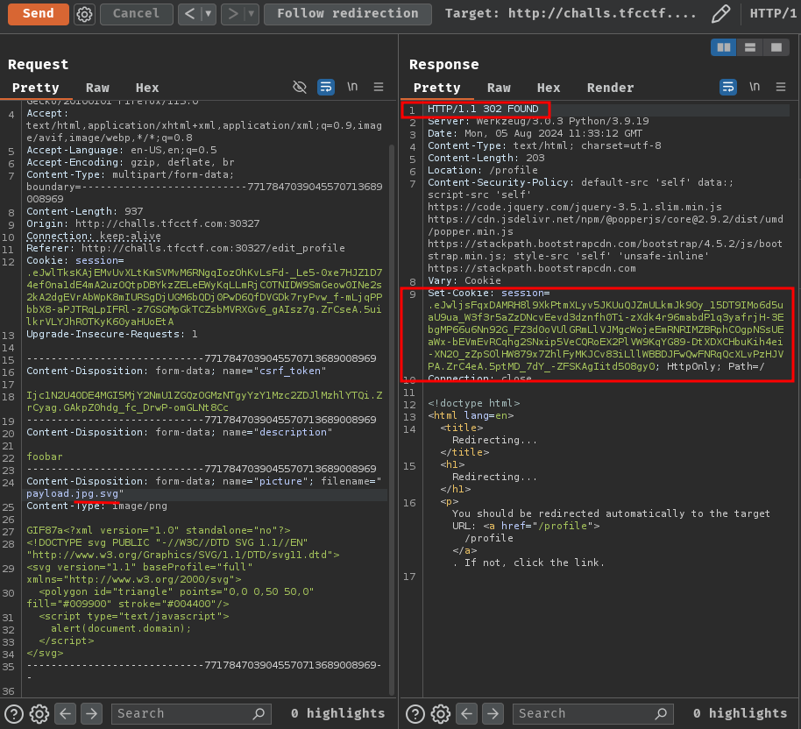Go to previous request with back arrow

tap(190, 14)
